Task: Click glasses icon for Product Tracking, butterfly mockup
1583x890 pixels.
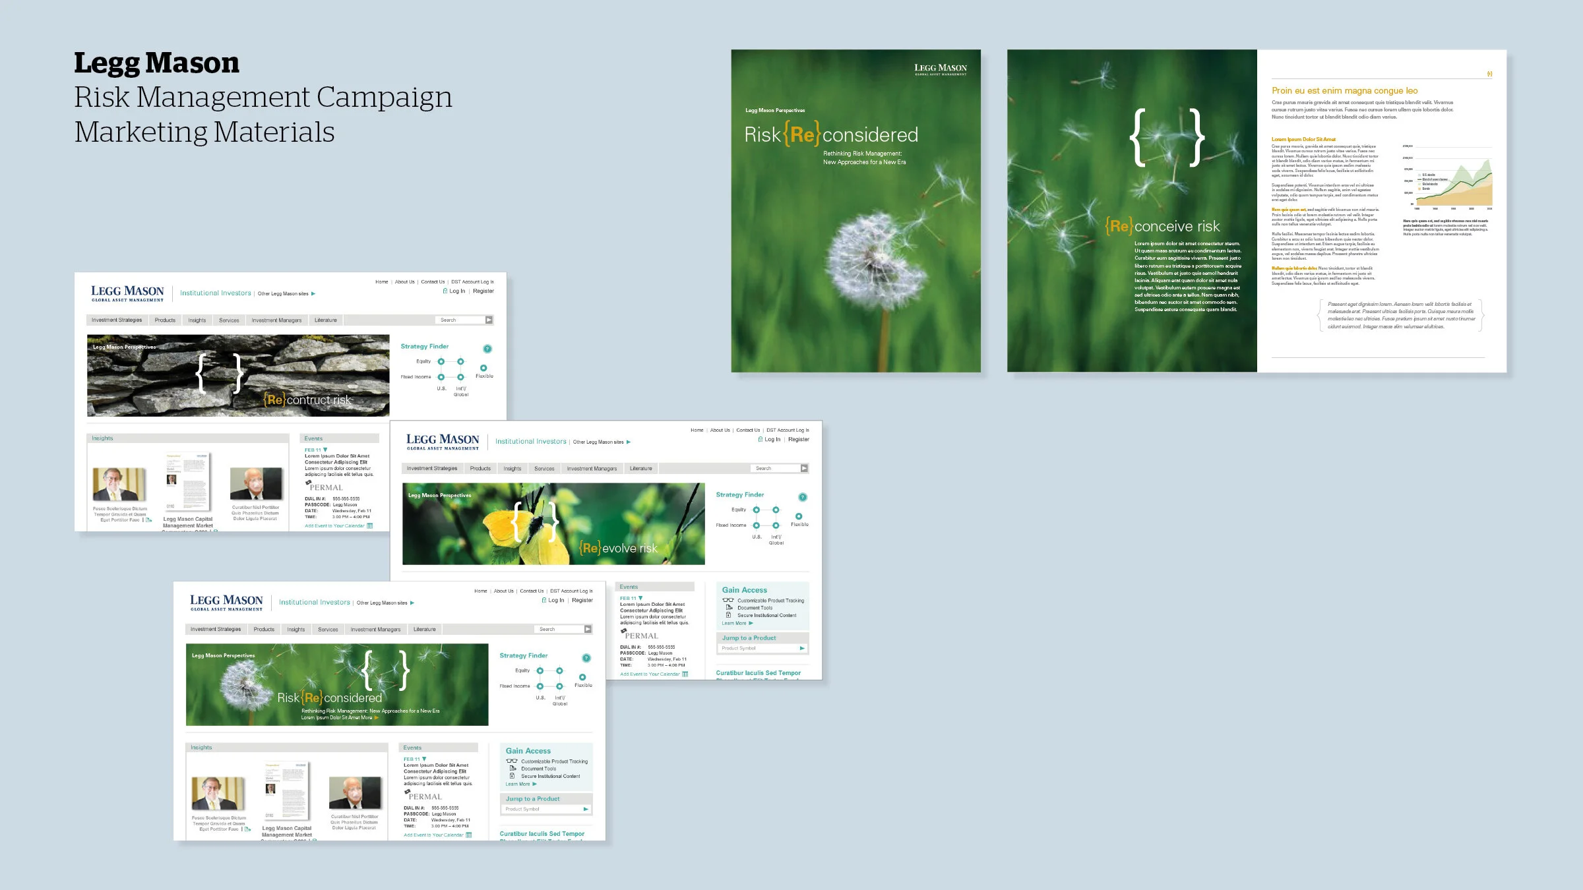Action: tap(728, 600)
